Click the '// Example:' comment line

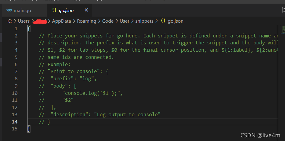click(x=55, y=65)
